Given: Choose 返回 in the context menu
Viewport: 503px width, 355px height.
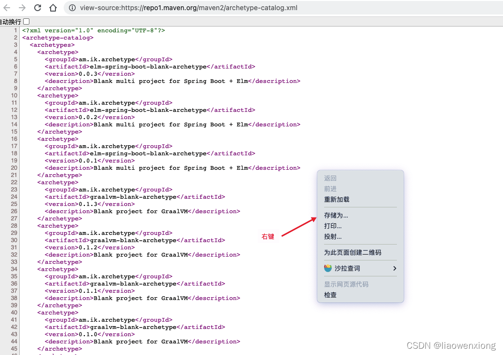Looking at the screenshot, I should [330, 178].
